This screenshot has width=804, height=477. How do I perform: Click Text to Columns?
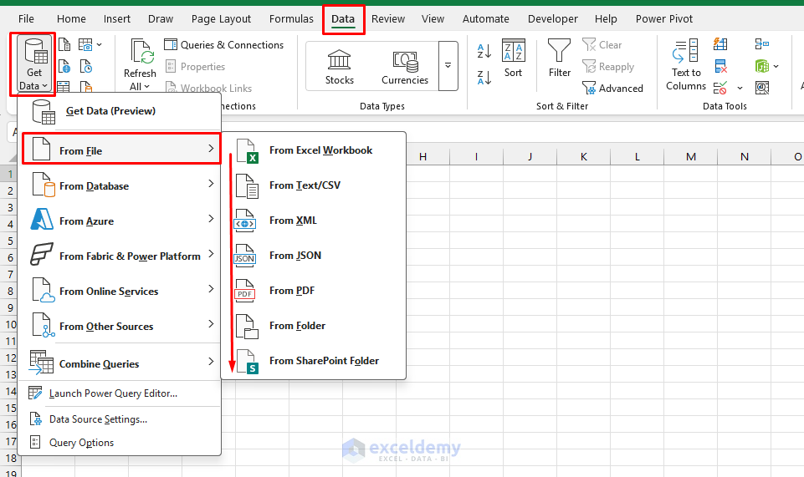(x=685, y=64)
